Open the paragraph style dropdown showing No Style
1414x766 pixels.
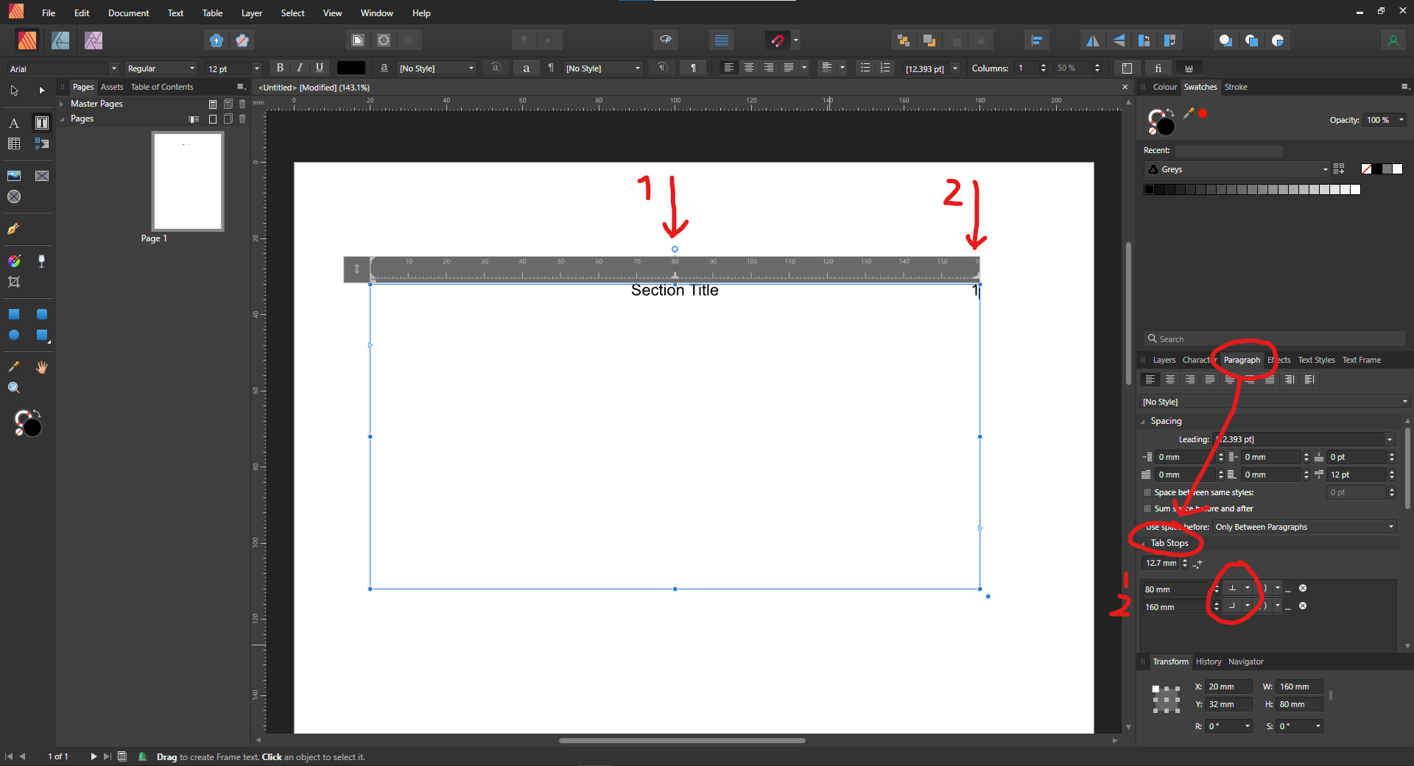[x=1273, y=402]
